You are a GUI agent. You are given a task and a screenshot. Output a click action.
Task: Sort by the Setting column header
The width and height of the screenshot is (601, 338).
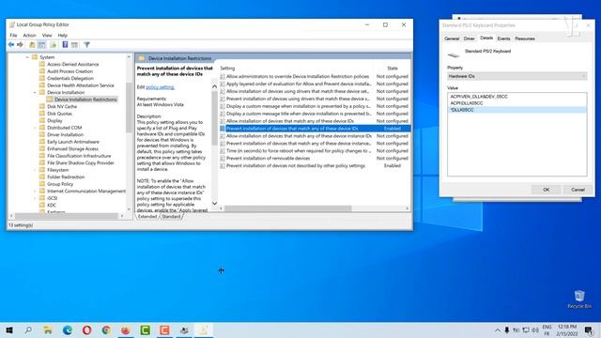point(227,69)
